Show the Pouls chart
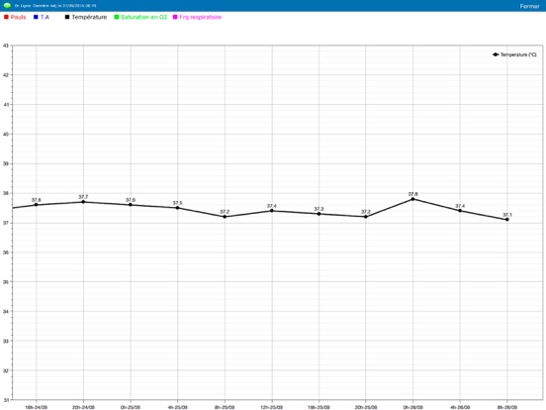This screenshot has height=410, width=546. click(x=18, y=17)
